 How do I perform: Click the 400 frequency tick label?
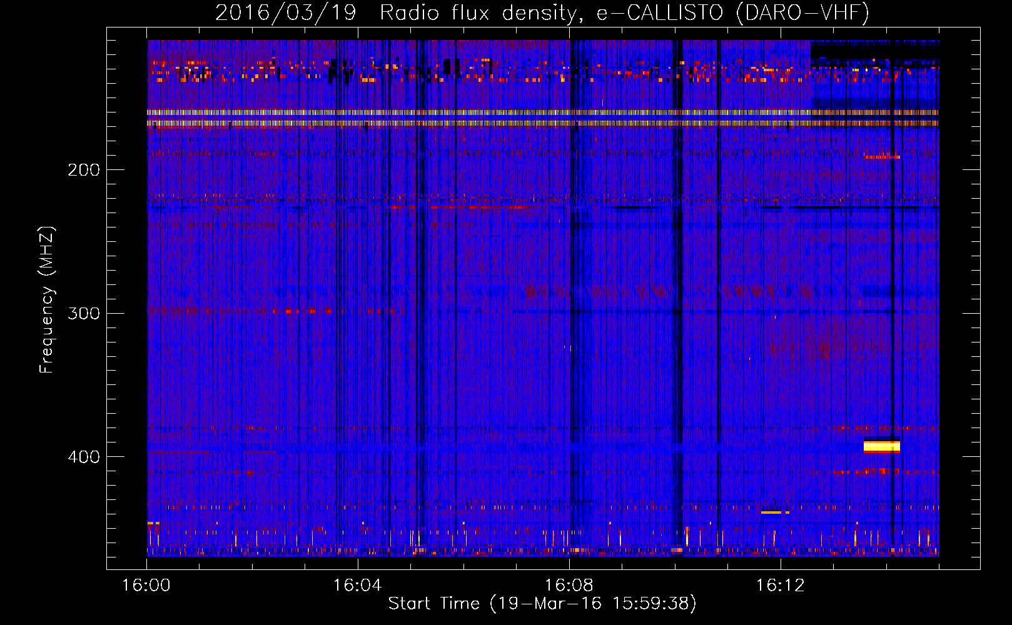click(84, 457)
